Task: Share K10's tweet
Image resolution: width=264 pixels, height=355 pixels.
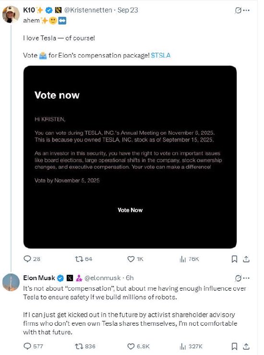Action: click(x=246, y=259)
